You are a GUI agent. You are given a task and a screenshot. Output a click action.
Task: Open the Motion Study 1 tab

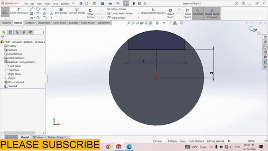coord(57,137)
